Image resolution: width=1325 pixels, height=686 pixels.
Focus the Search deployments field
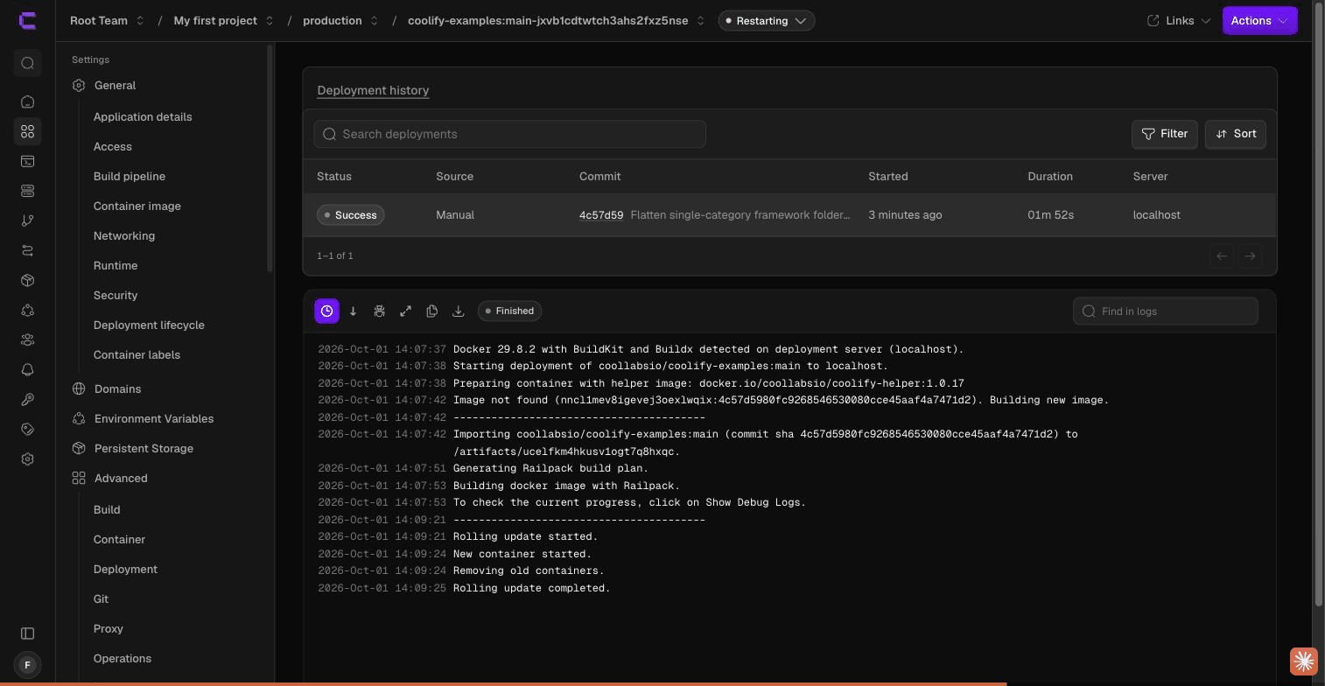click(x=509, y=134)
